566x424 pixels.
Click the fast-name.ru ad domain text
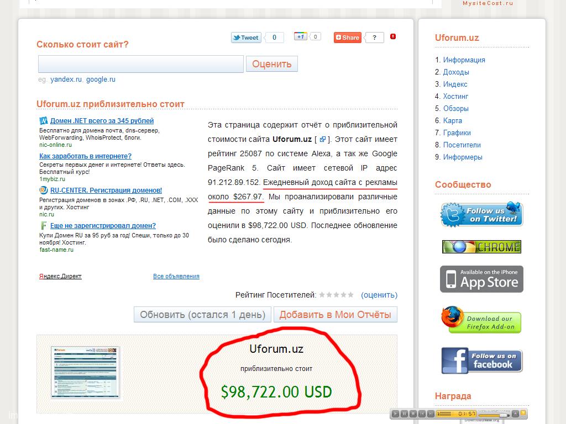coord(56,250)
